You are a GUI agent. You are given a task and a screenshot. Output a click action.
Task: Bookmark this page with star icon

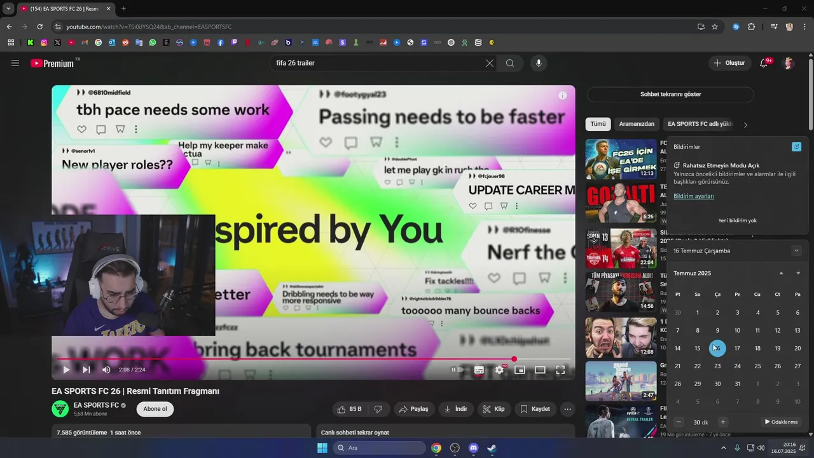point(715,27)
